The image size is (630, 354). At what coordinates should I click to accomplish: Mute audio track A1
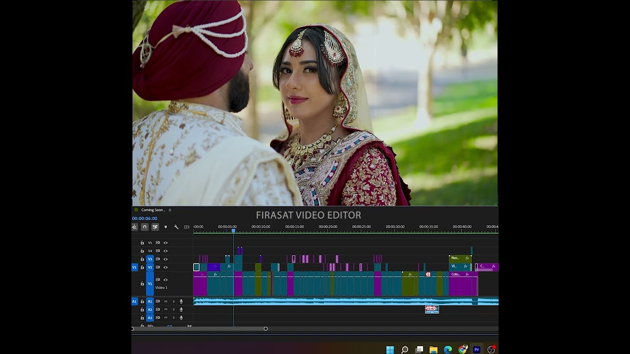(x=166, y=301)
